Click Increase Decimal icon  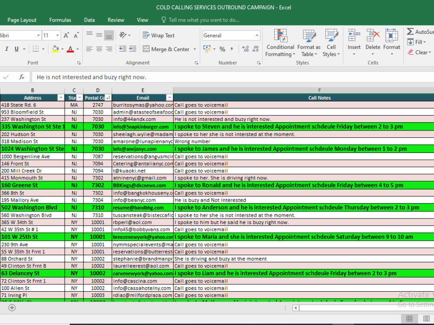point(246,49)
